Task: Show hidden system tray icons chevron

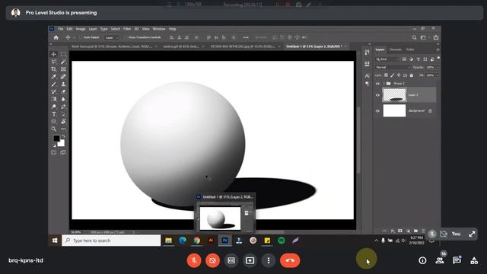Action: [x=376, y=241]
